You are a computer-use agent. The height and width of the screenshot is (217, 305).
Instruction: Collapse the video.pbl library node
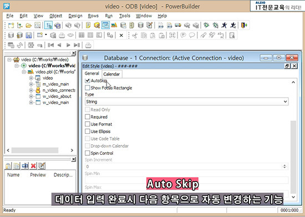[x=24, y=72]
